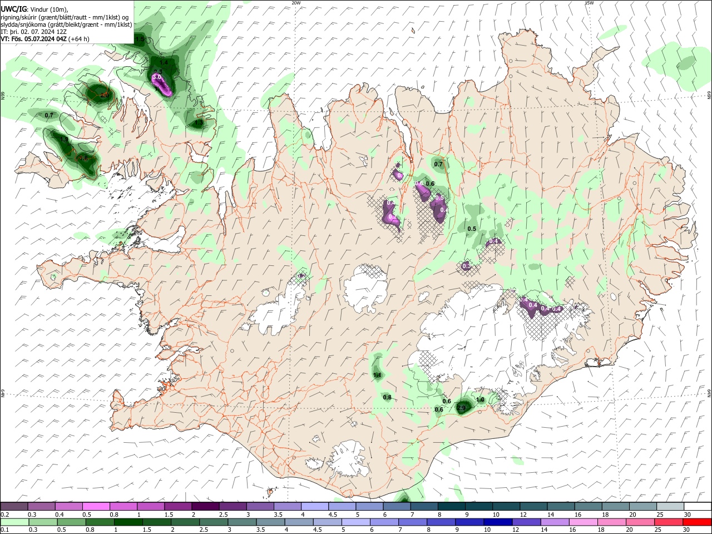The height and width of the screenshot is (534, 712).
Task: Pick the darkest purple swatch labeled 2 in the snow scale
Action: 205,507
